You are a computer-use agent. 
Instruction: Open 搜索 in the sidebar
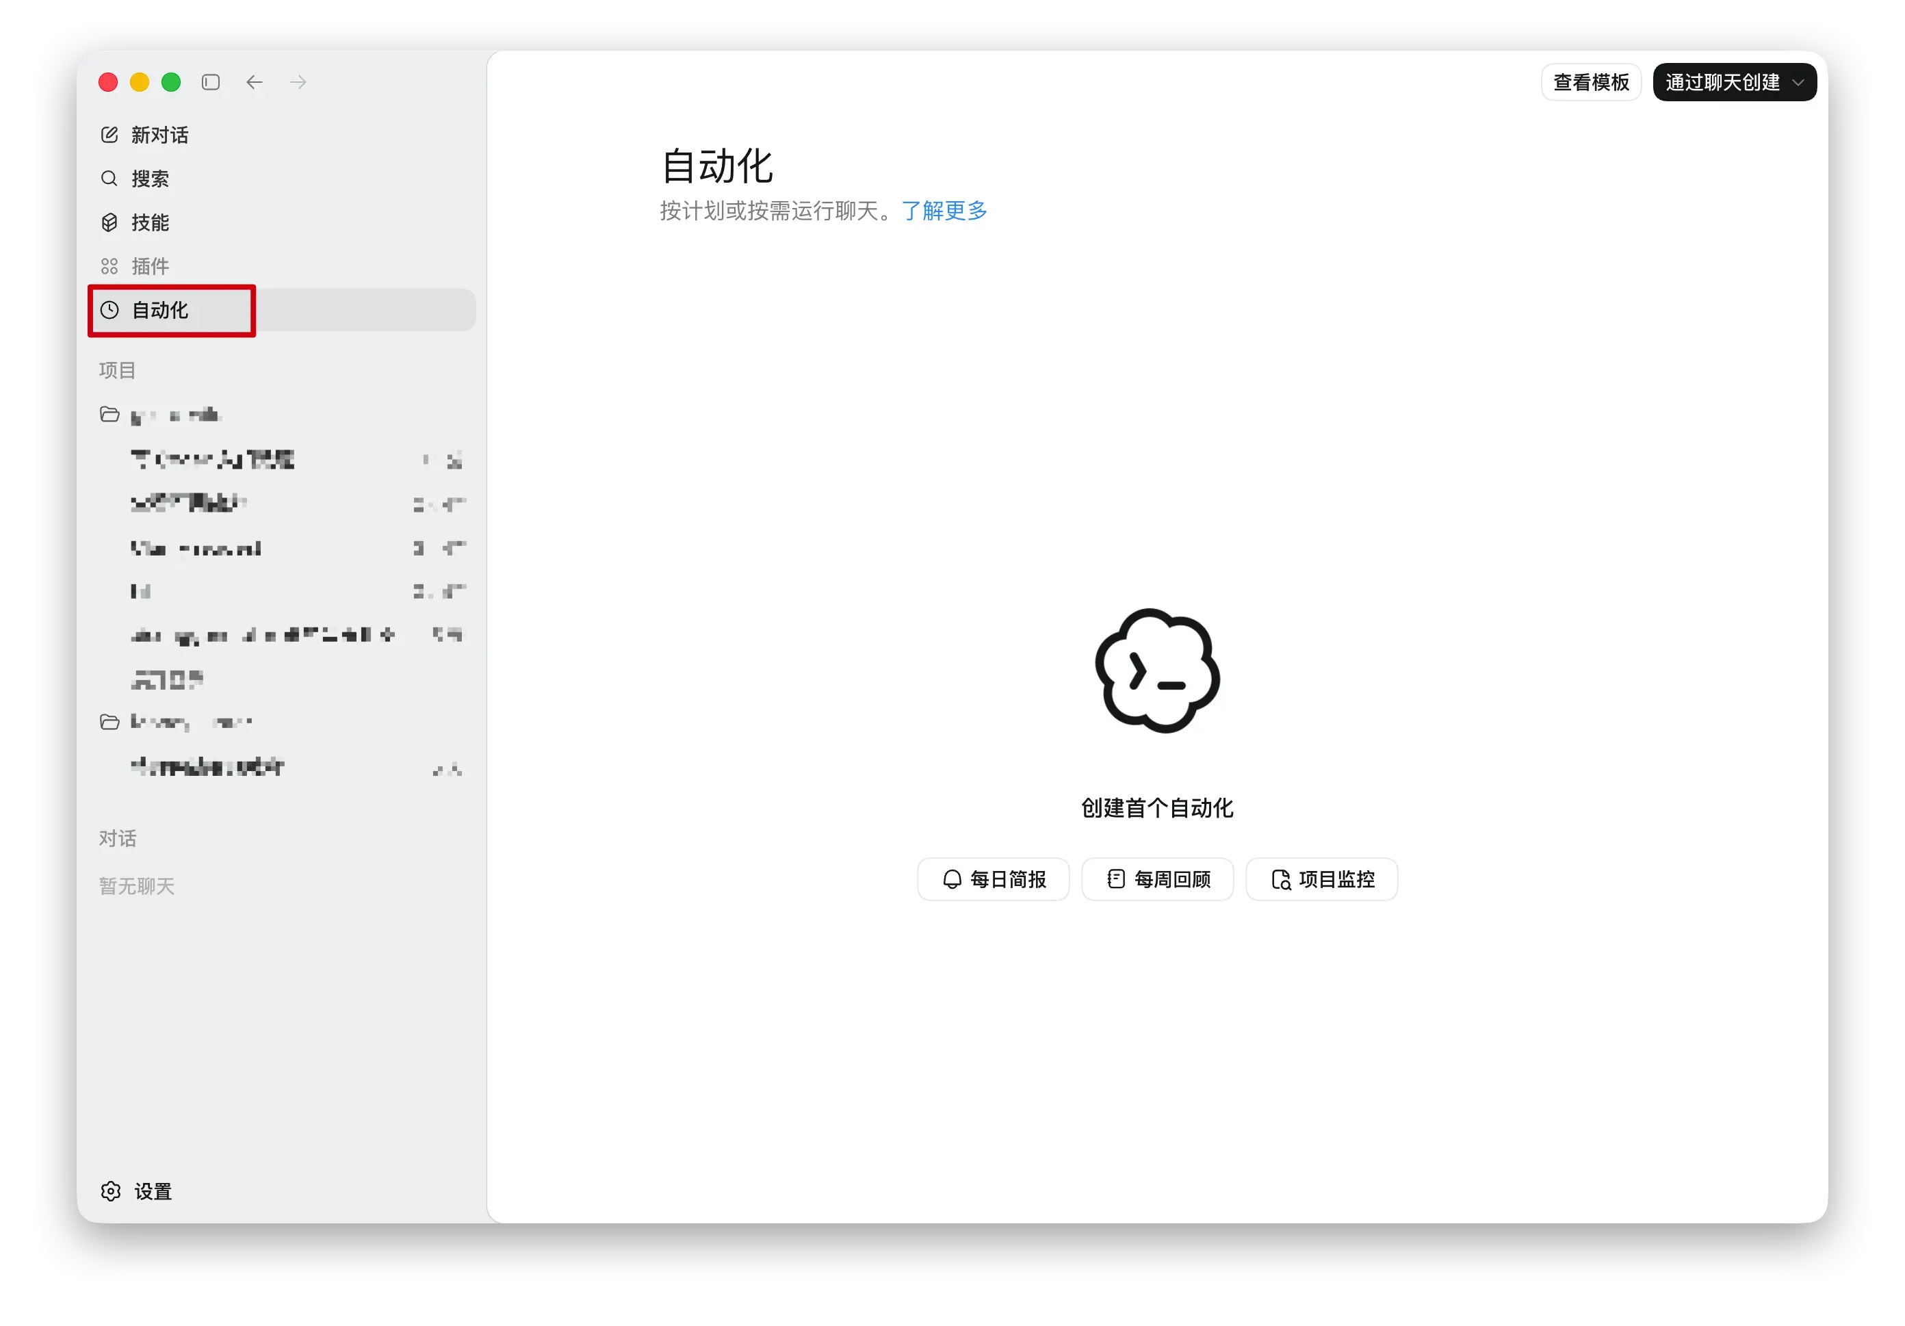tap(282, 179)
